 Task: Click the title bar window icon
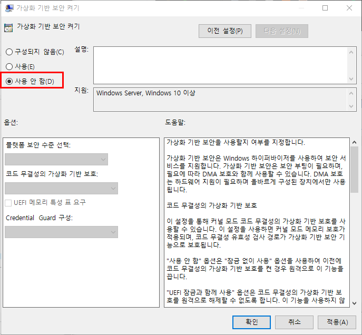(9, 8)
